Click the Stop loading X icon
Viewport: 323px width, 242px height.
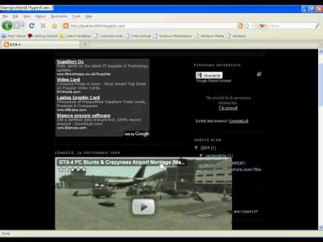tap(43, 26)
